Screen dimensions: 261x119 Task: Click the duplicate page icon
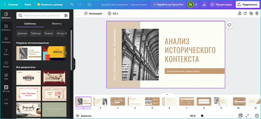coord(251,13)
